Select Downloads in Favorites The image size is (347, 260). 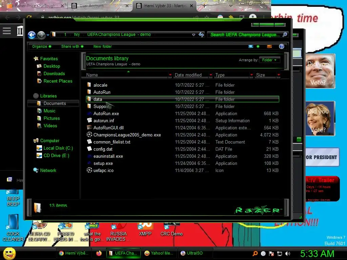[54, 73]
